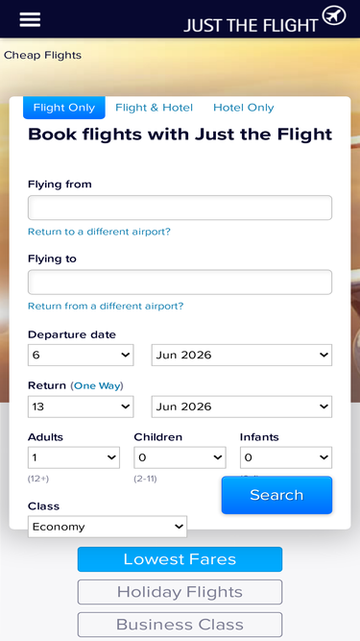The width and height of the screenshot is (360, 641).
Task: Open the departure month dropdown
Action: (x=242, y=355)
